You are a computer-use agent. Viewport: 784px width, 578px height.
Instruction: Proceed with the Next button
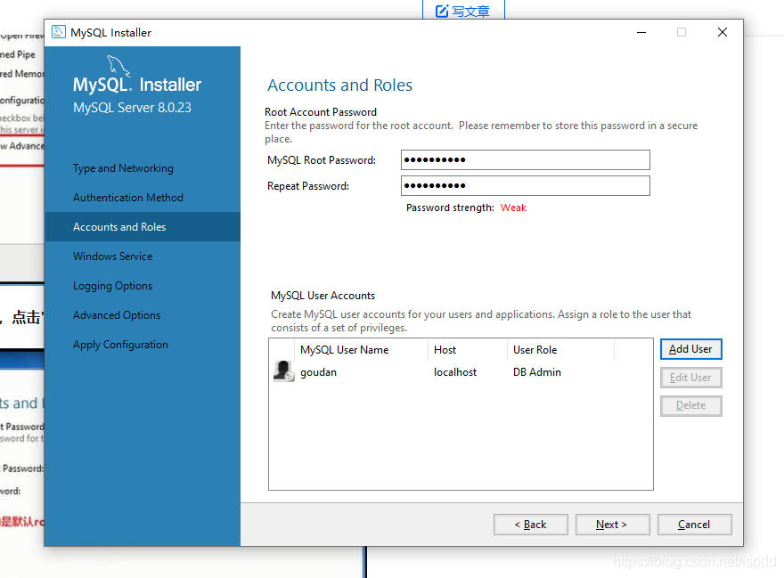(613, 525)
